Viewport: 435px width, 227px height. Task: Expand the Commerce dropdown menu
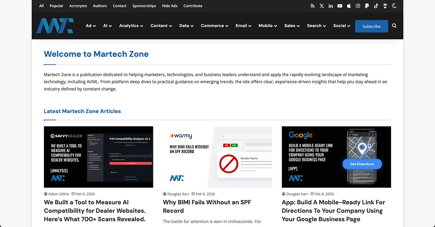tap(215, 26)
